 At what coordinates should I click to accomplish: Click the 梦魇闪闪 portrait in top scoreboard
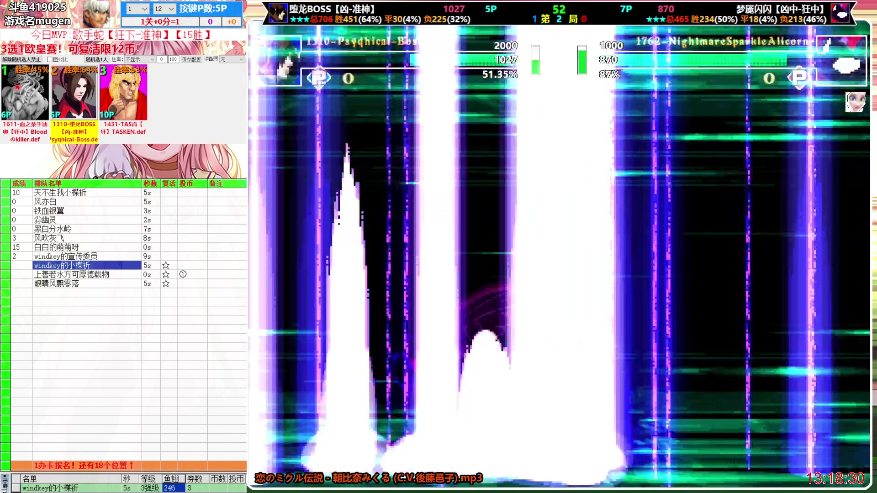pyautogui.click(x=840, y=13)
